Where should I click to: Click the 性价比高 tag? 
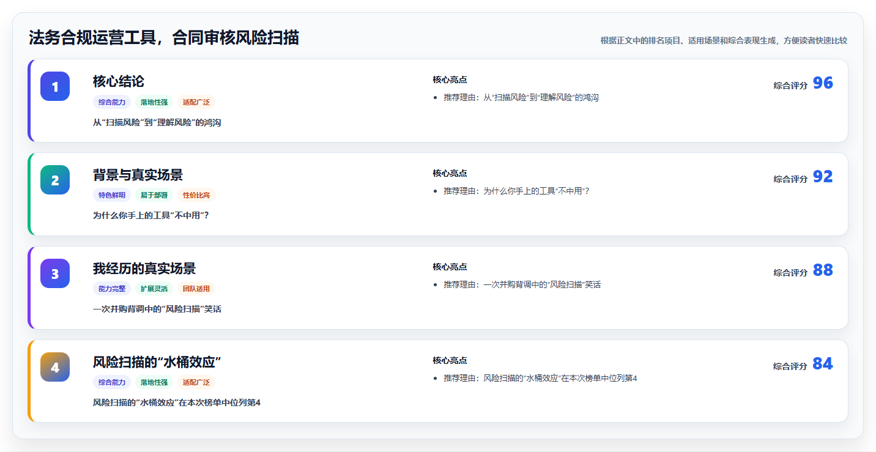196,196
